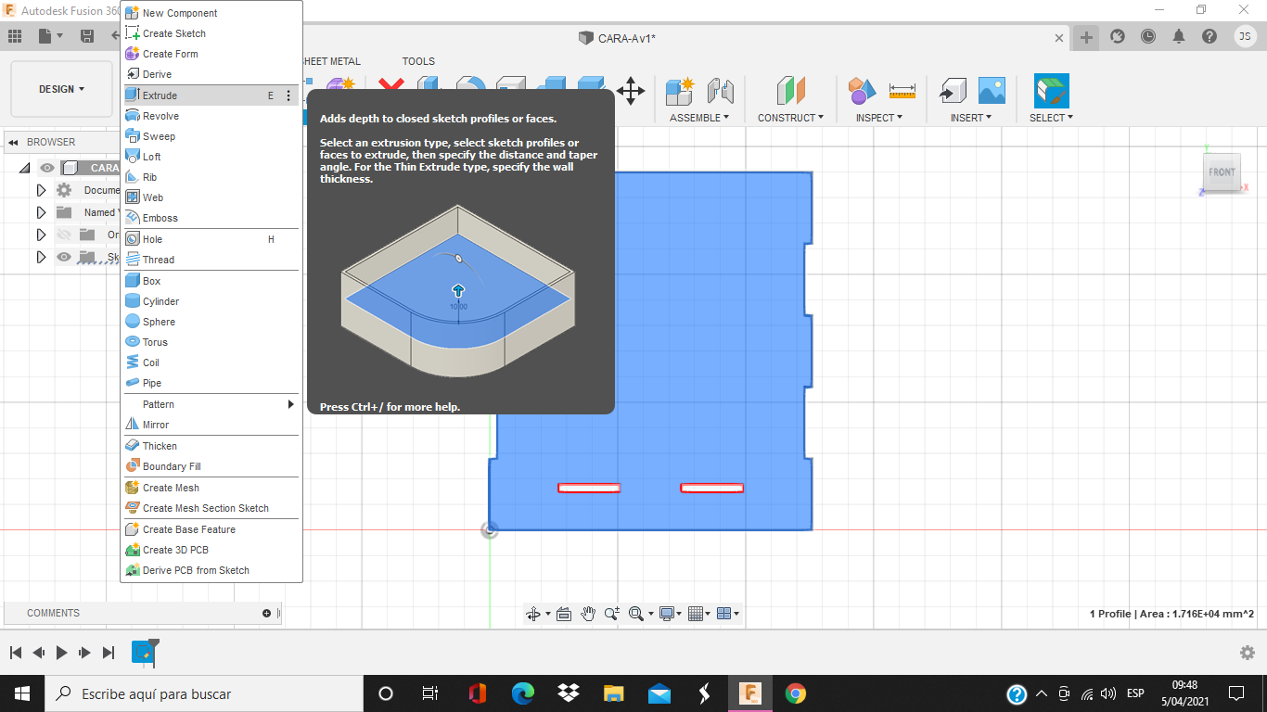Choose Extrude from the Create menu
This screenshot has width=1267, height=712.
[x=211, y=95]
